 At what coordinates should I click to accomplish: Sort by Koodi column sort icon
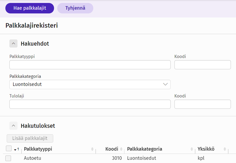click(x=121, y=149)
